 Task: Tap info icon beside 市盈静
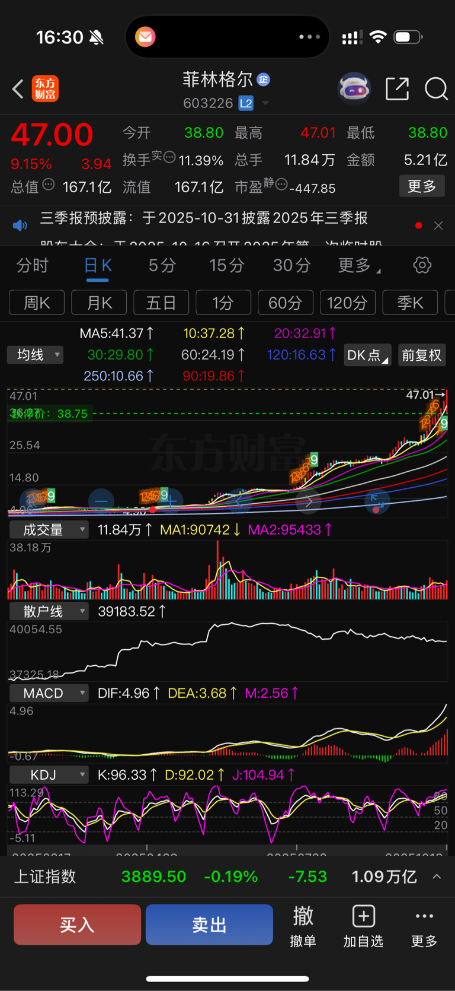pyautogui.click(x=281, y=184)
